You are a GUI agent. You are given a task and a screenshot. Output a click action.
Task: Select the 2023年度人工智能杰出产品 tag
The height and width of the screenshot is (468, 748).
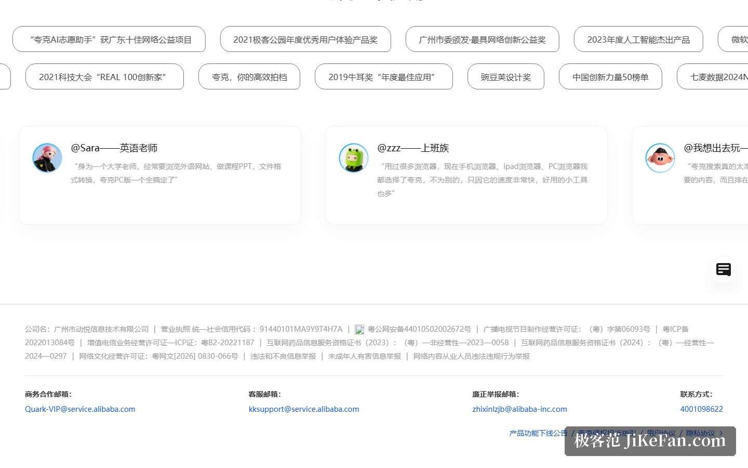(x=638, y=40)
